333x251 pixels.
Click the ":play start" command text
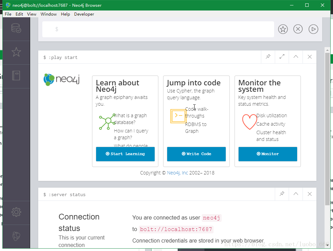pyautogui.click(x=63, y=57)
